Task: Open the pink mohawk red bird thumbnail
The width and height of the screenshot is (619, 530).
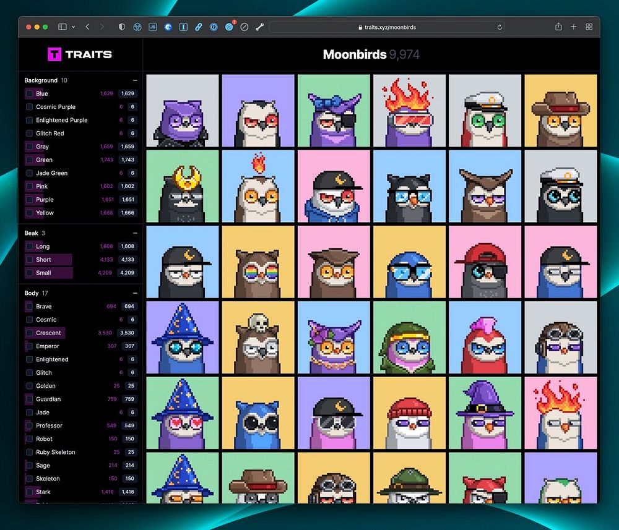Action: pyautogui.click(x=485, y=337)
